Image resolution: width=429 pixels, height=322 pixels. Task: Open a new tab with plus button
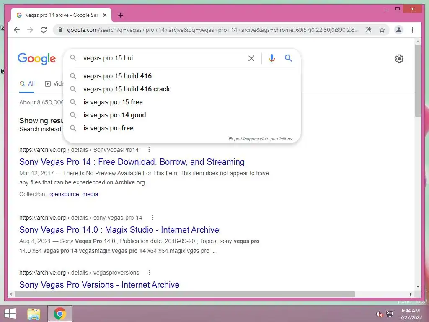coord(121,15)
